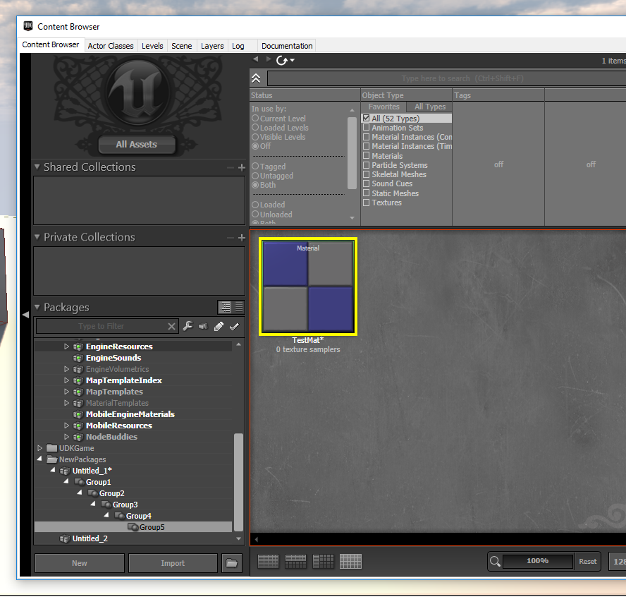Enable the Particle Systems filter
Image resolution: width=626 pixels, height=597 pixels.
pyautogui.click(x=366, y=165)
